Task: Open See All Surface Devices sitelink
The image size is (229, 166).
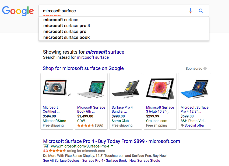Action: tap(61, 160)
